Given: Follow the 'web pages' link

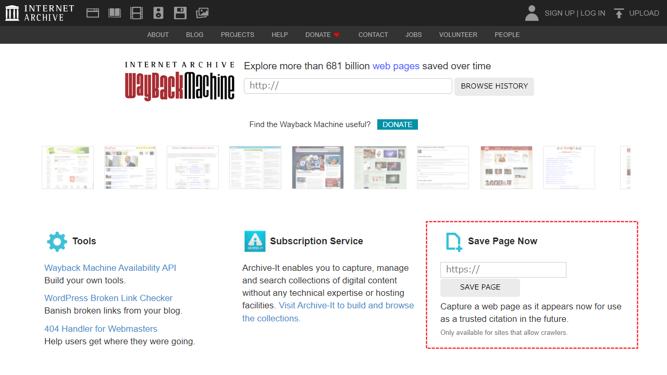Looking at the screenshot, I should [396, 66].
